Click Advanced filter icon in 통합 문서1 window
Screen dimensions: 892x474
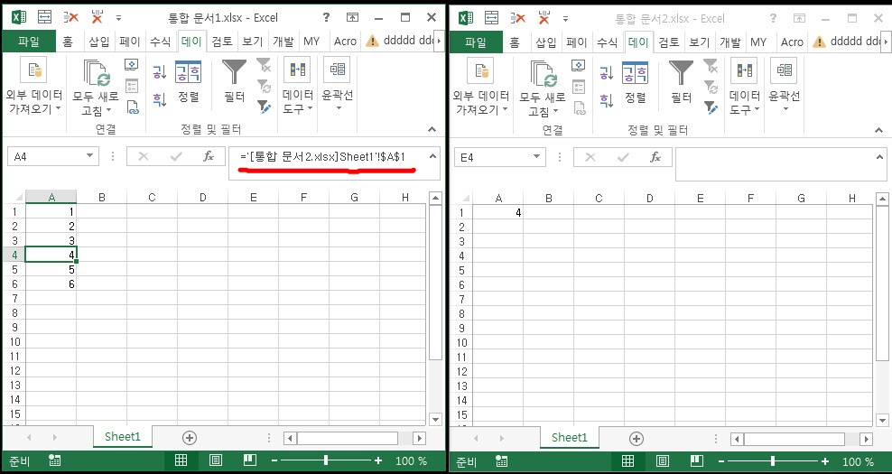click(264, 106)
